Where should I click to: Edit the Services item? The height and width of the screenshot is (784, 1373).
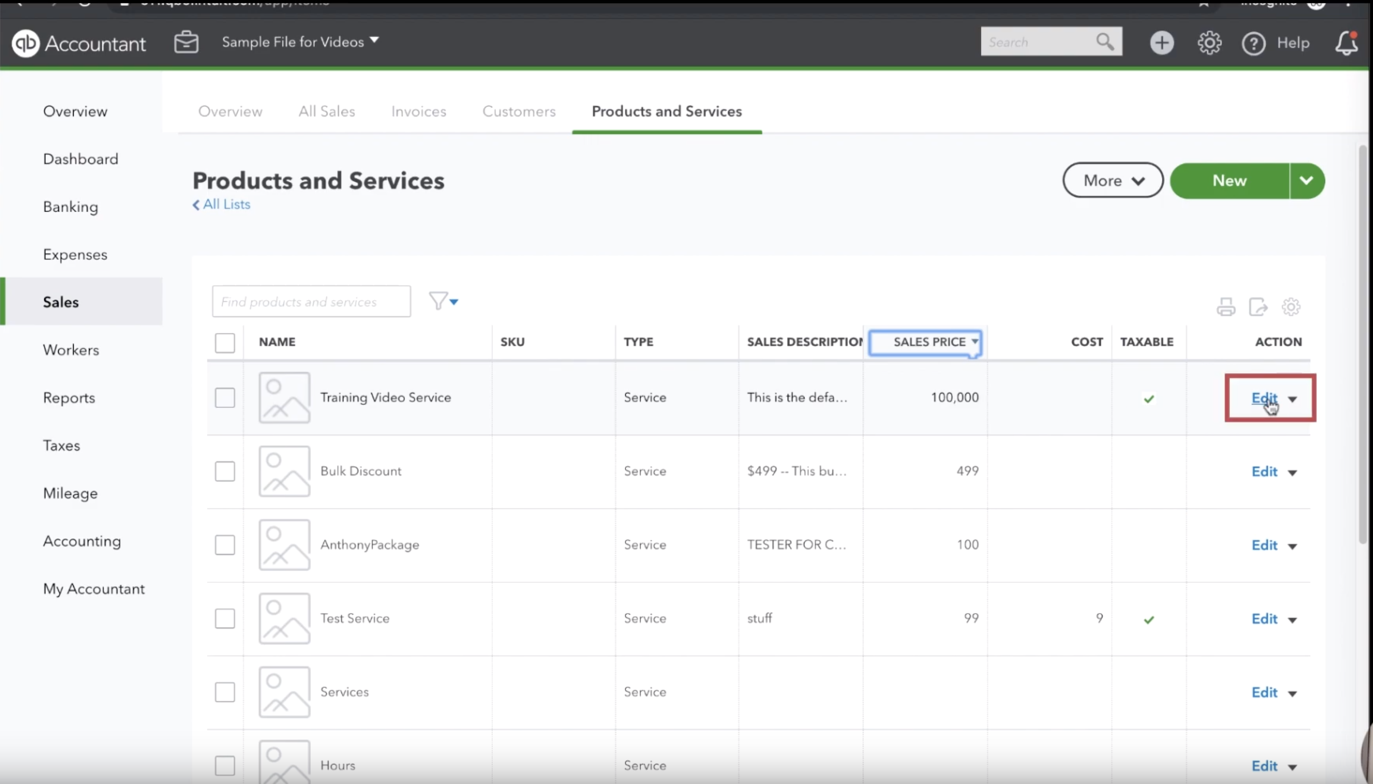click(x=1264, y=692)
